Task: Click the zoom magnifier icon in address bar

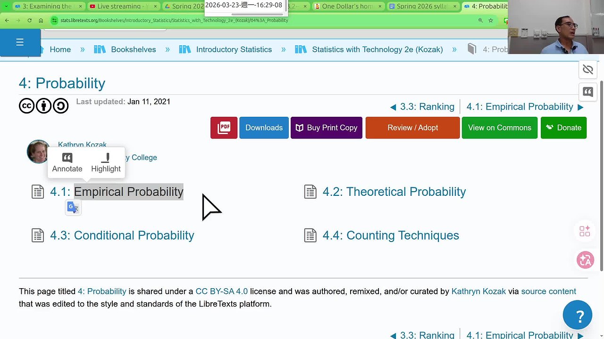Action: pos(480,21)
